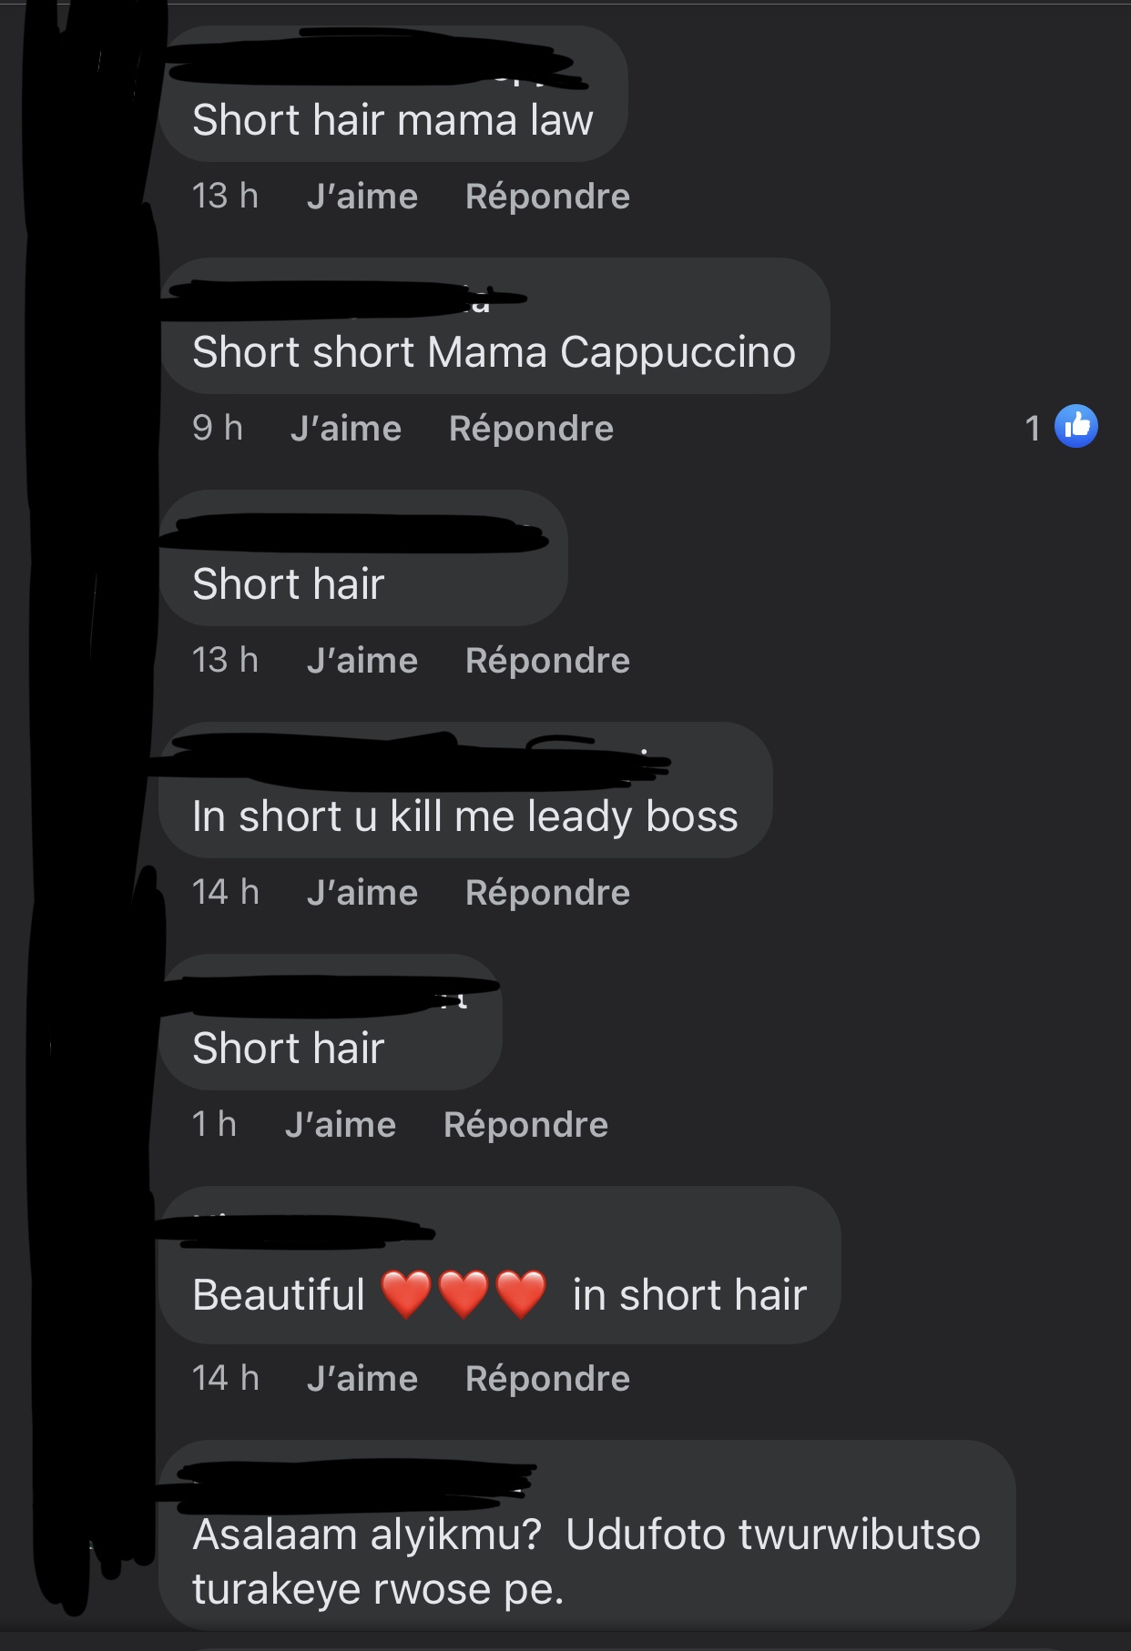
Task: Click the red heart emojis in the comment
Action: pyautogui.click(x=464, y=1294)
